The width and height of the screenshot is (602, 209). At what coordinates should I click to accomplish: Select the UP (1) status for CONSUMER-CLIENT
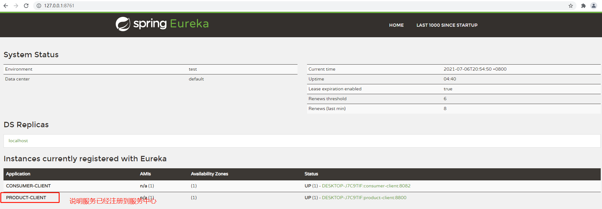311,186
